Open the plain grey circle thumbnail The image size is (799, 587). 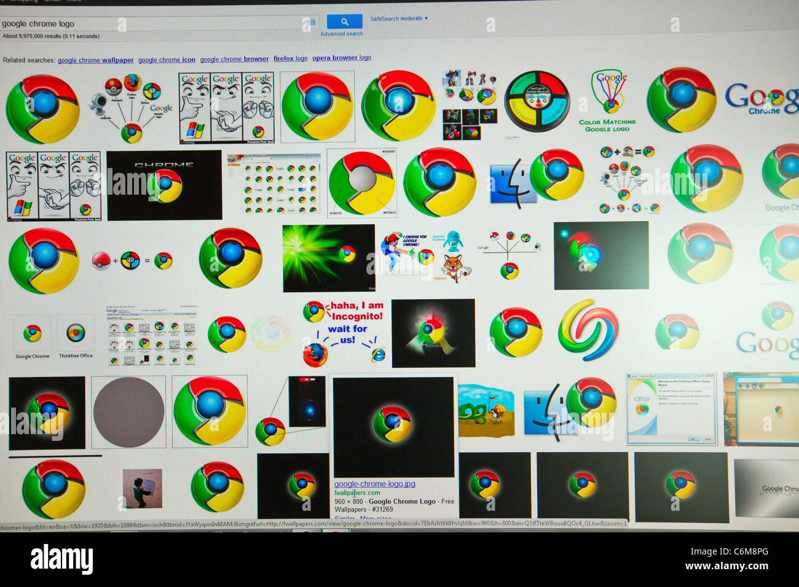click(x=128, y=413)
